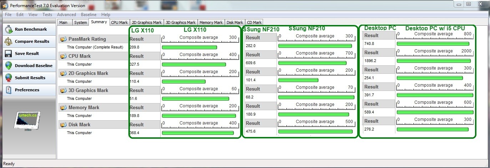Click the Compare Results scales icon
The width and height of the screenshot is (490, 168).
point(9,41)
